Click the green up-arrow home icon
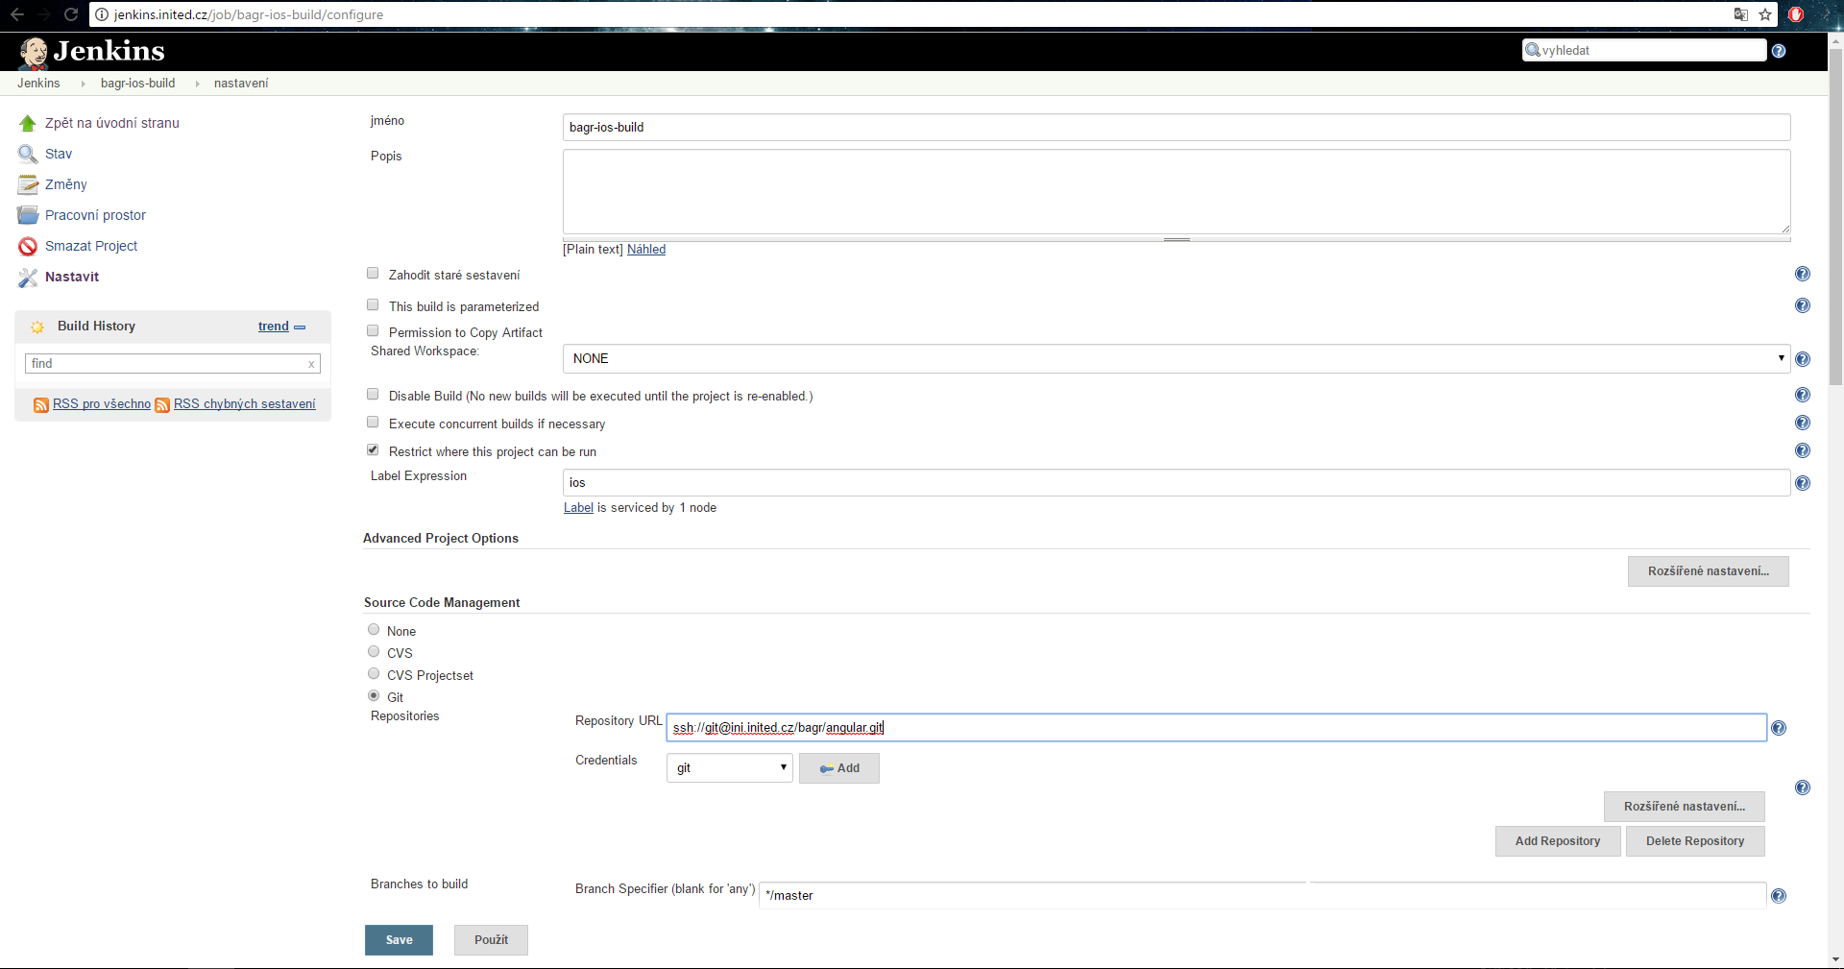 [x=28, y=124]
